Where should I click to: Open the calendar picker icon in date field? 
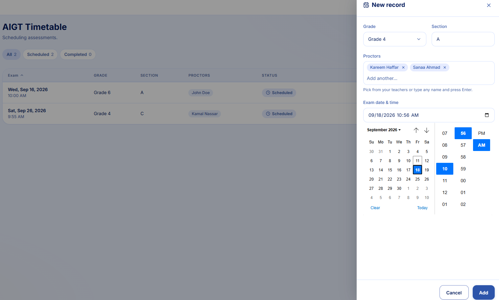[487, 115]
